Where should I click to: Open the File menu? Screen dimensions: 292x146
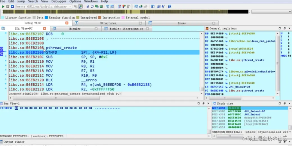tap(3, 1)
